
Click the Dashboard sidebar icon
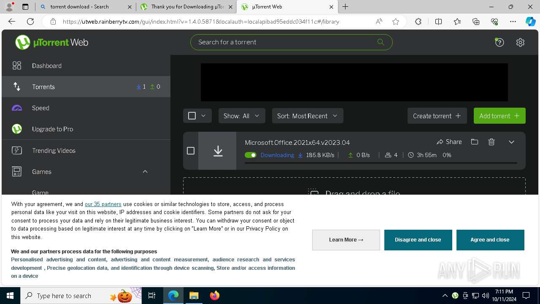pyautogui.click(x=17, y=65)
